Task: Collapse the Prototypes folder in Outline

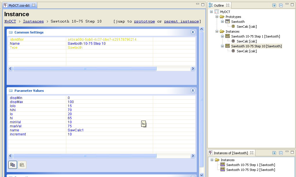Action: [x=217, y=17]
